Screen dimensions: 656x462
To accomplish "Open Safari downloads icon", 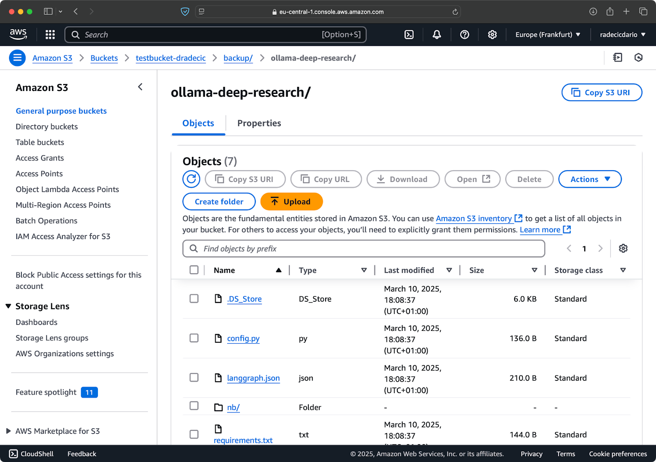I will (593, 11).
